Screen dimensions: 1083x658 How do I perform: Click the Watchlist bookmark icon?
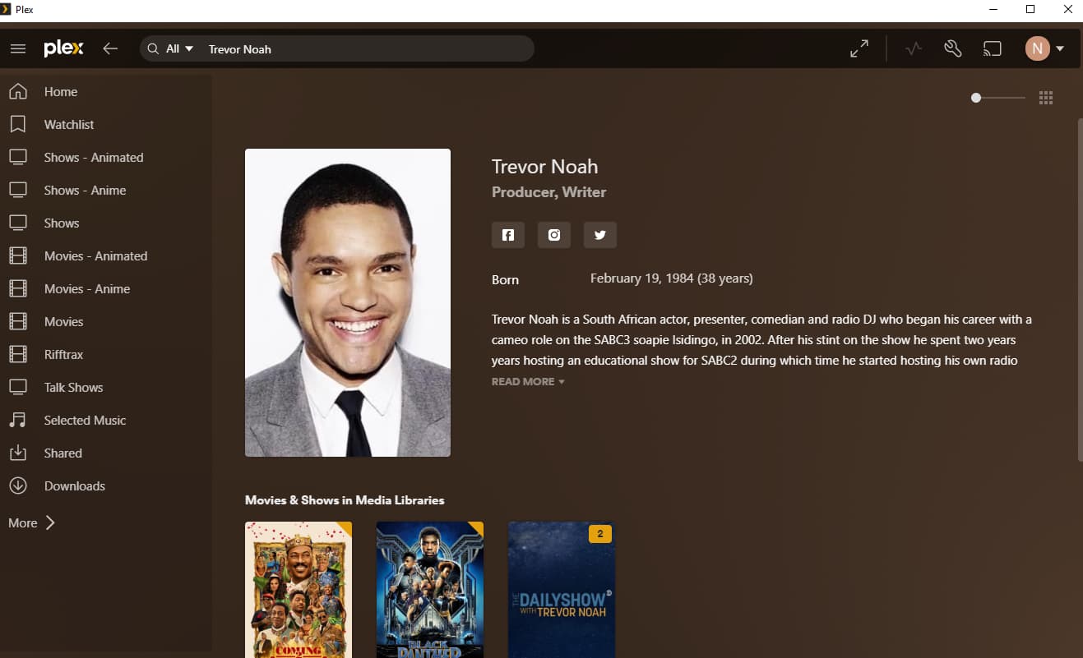point(18,124)
